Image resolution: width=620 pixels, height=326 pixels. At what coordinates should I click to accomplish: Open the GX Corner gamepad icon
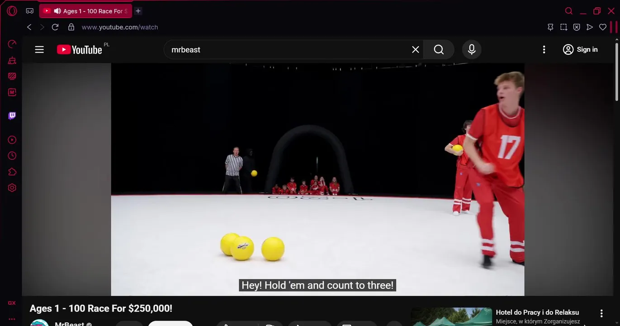point(29,11)
